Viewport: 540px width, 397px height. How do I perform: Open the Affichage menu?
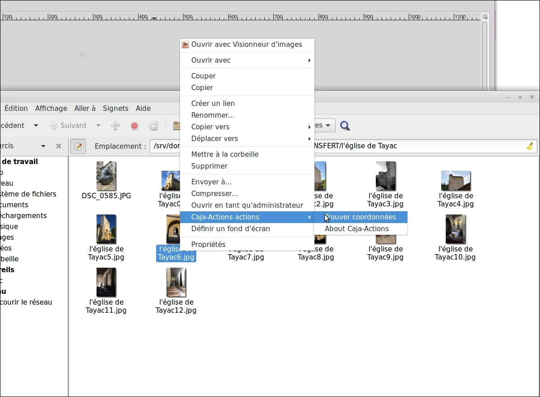coord(51,108)
